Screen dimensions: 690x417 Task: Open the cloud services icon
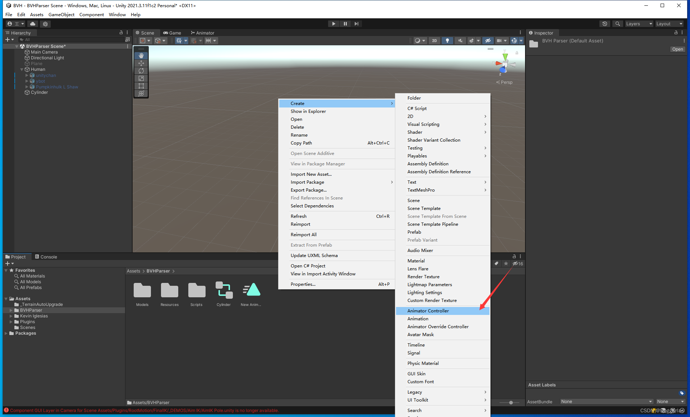[33, 24]
